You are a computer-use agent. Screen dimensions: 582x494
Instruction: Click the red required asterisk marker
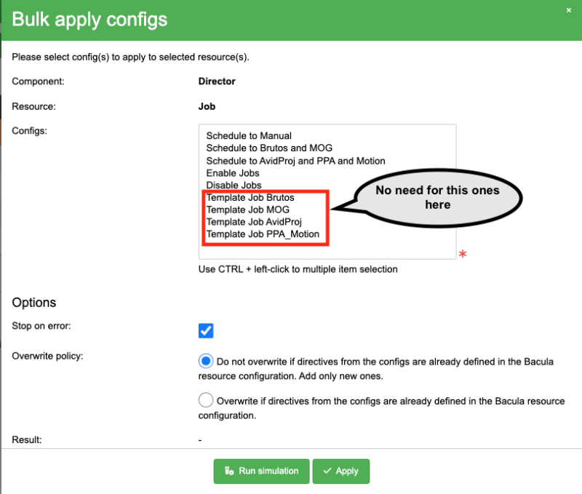463,255
